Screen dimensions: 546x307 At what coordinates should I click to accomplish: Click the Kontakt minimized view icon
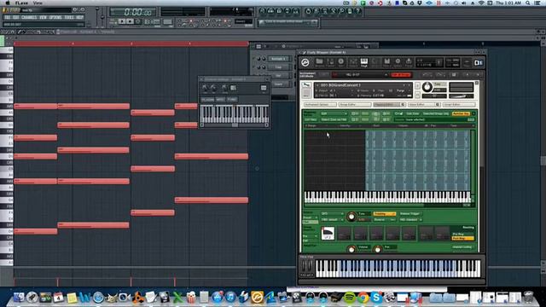[467, 63]
